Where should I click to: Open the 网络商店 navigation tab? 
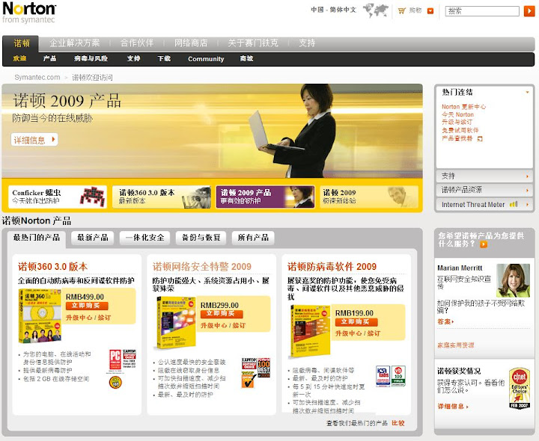191,43
